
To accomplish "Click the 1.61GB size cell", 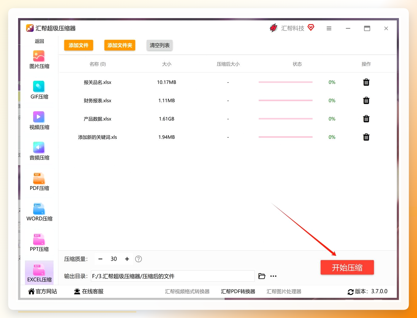I will 166,119.
